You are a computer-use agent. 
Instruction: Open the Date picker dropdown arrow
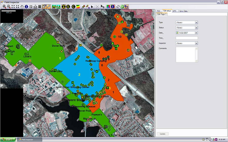196,33
